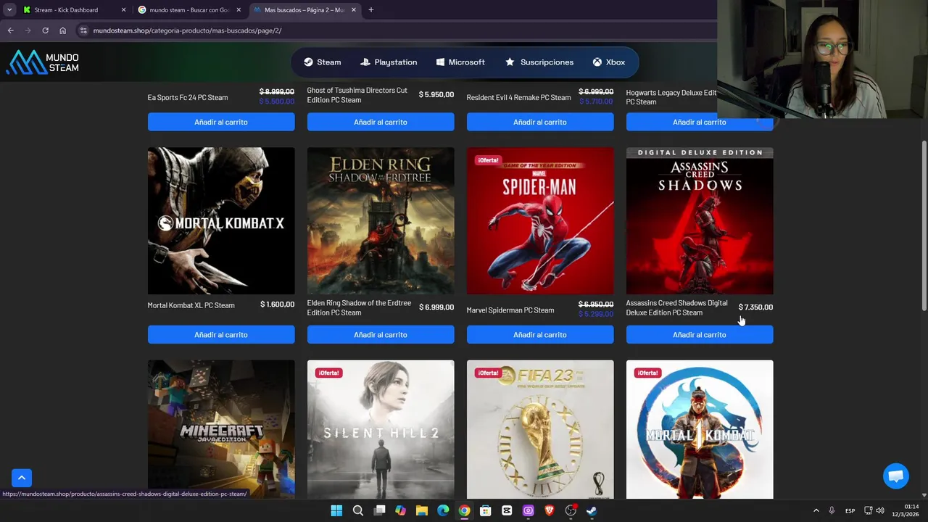Add Ghost of Tsushima Directors Cut to cart
Viewport: 928px width, 522px height.
tap(381, 122)
